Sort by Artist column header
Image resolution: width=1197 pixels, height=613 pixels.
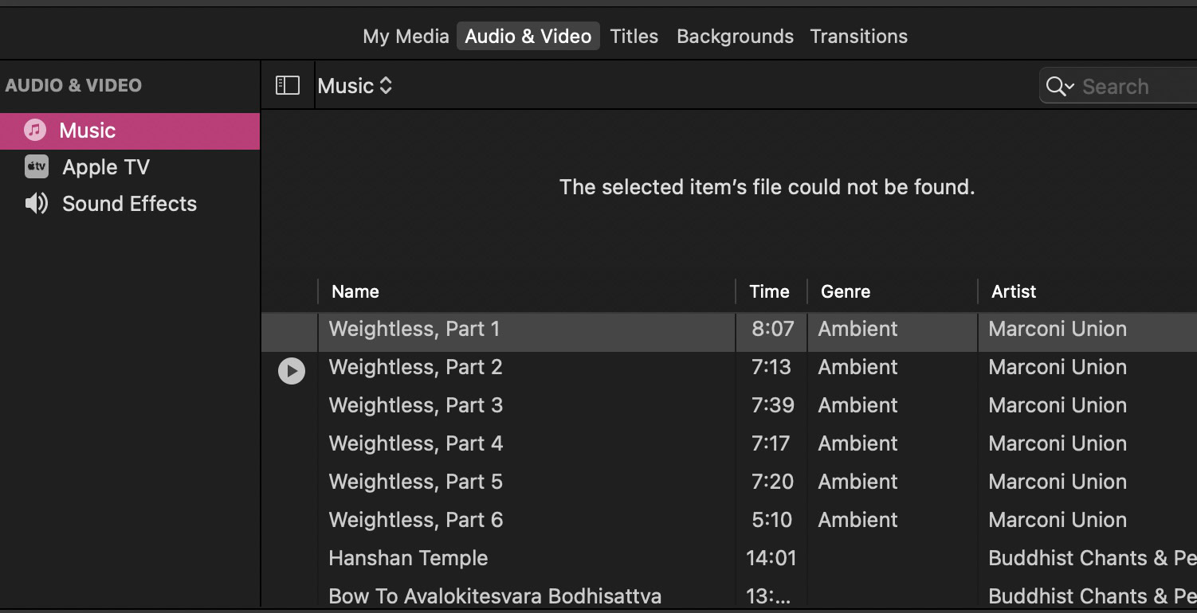click(1013, 291)
